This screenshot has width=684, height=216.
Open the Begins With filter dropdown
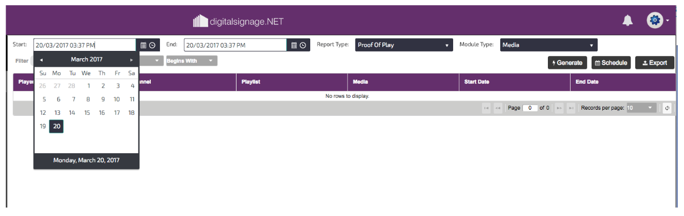tap(191, 61)
